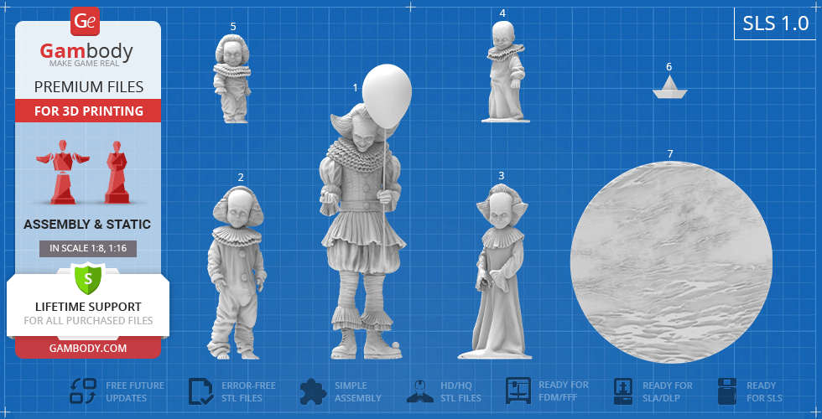This screenshot has height=419, width=822.
Task: Click the Ready for FDM/FFF printer icon
Action: coord(518,391)
